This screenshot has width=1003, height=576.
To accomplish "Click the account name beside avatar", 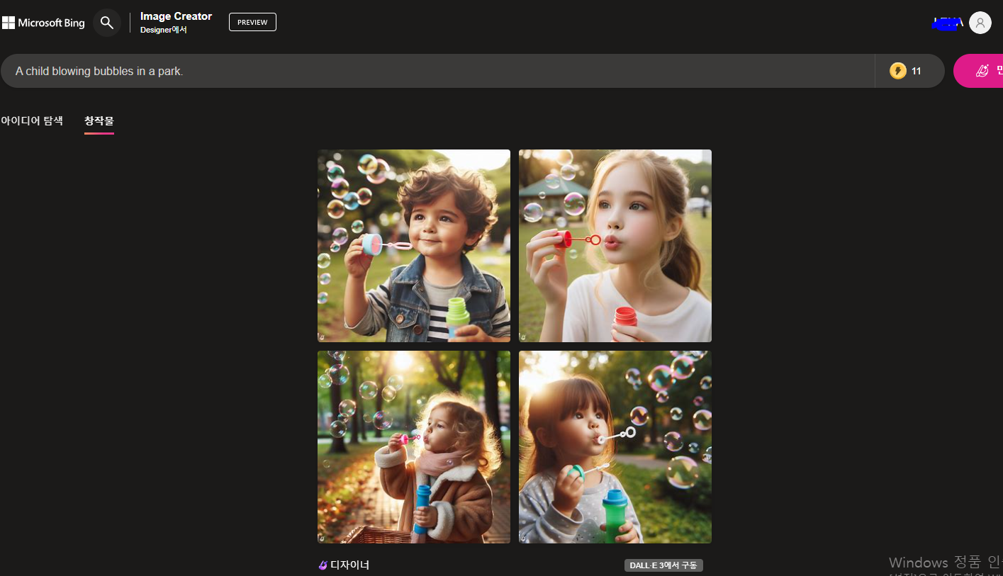I will pyautogui.click(x=948, y=23).
